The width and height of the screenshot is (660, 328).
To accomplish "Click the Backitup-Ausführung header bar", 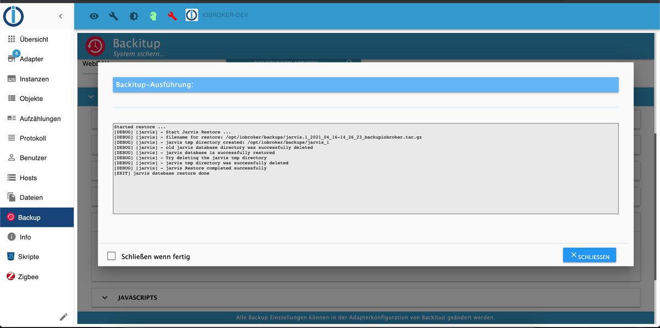I will pyautogui.click(x=366, y=85).
